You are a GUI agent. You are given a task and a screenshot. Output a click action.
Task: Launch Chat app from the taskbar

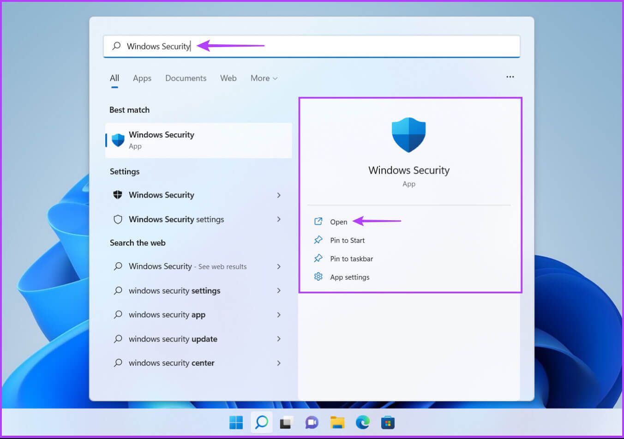312,422
